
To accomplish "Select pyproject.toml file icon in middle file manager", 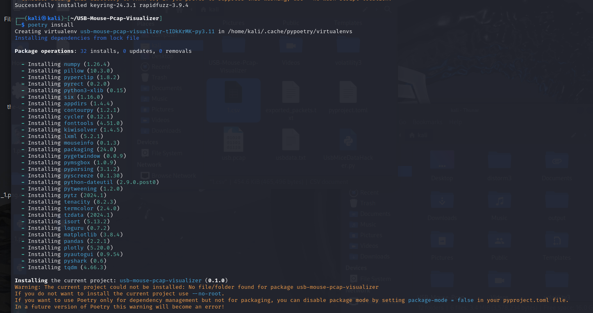I will coord(348,92).
